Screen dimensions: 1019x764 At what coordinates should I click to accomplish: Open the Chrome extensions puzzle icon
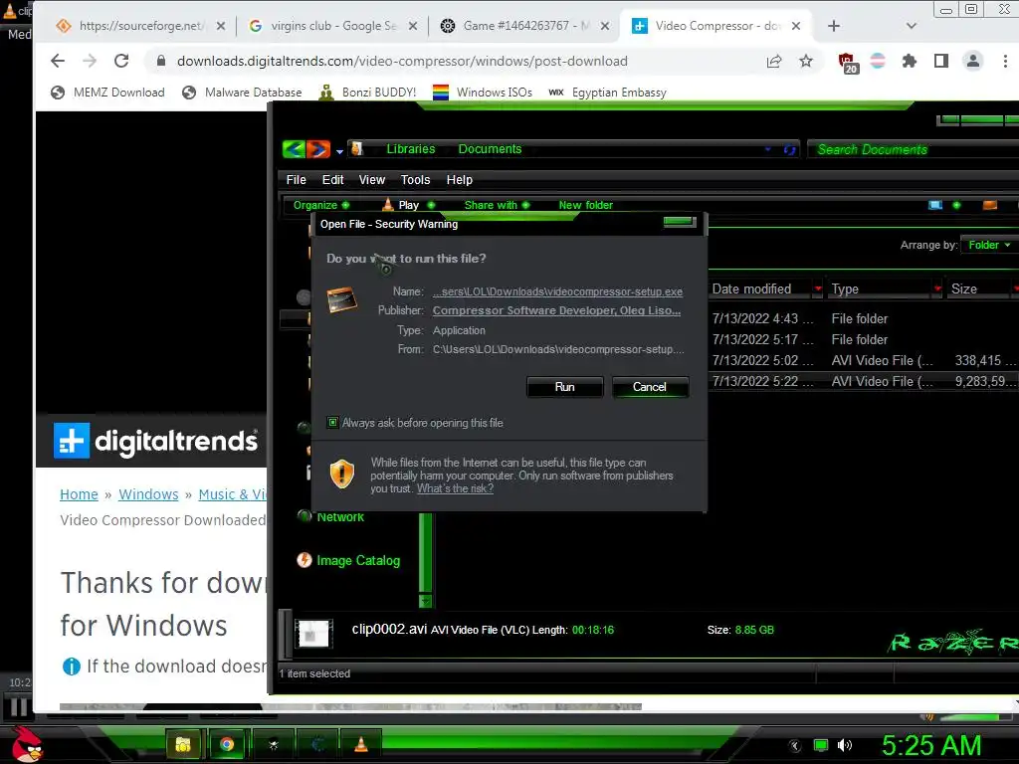pyautogui.click(x=910, y=61)
